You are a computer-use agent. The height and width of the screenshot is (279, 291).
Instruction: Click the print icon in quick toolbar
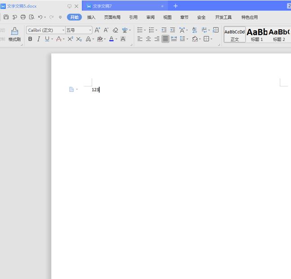point(23,17)
